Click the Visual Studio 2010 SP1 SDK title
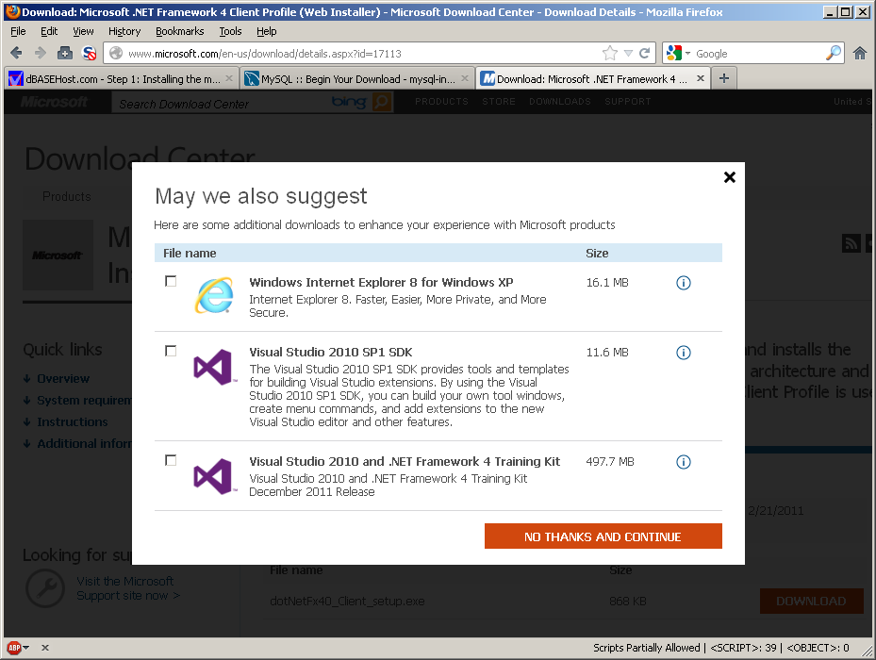 tap(331, 352)
